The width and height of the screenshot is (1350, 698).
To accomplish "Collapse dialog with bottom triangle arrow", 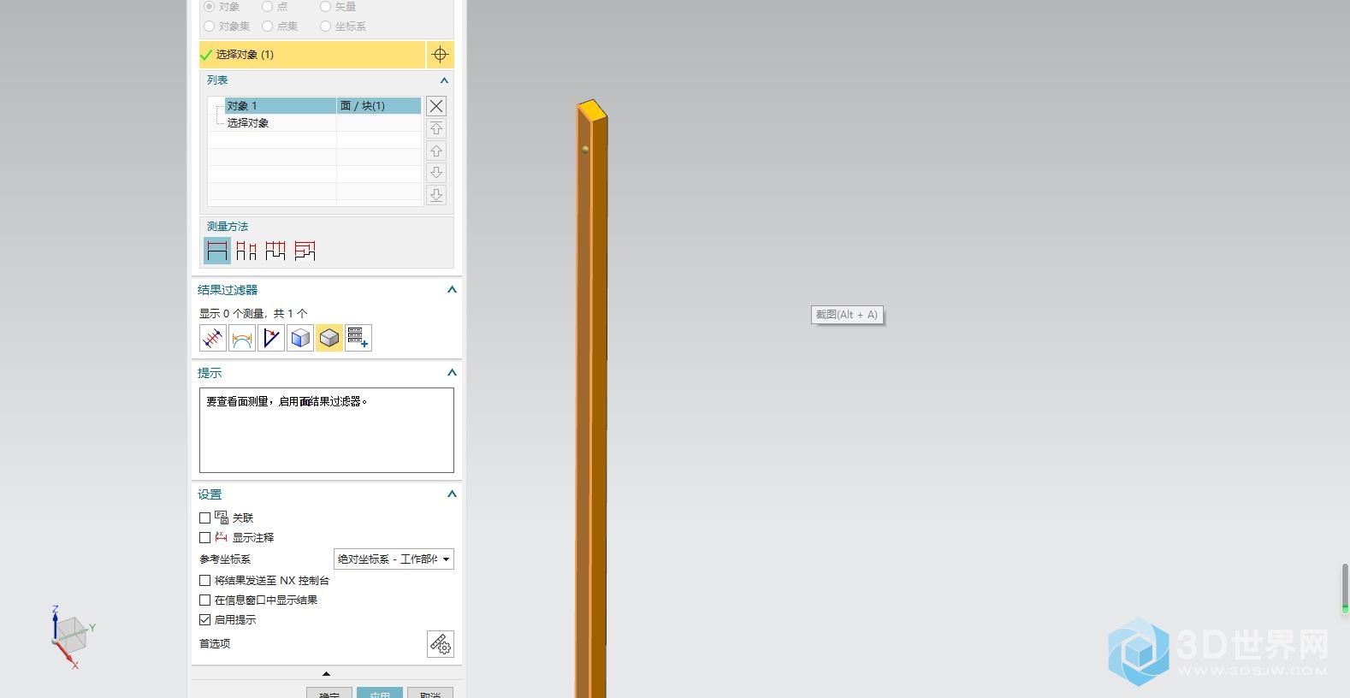I will 326,674.
